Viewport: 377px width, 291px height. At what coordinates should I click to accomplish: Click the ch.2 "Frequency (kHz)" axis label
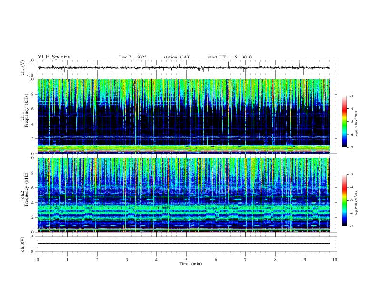click(27, 189)
